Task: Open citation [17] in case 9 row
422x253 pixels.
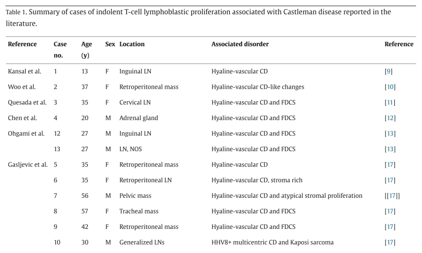Action: (x=390, y=227)
